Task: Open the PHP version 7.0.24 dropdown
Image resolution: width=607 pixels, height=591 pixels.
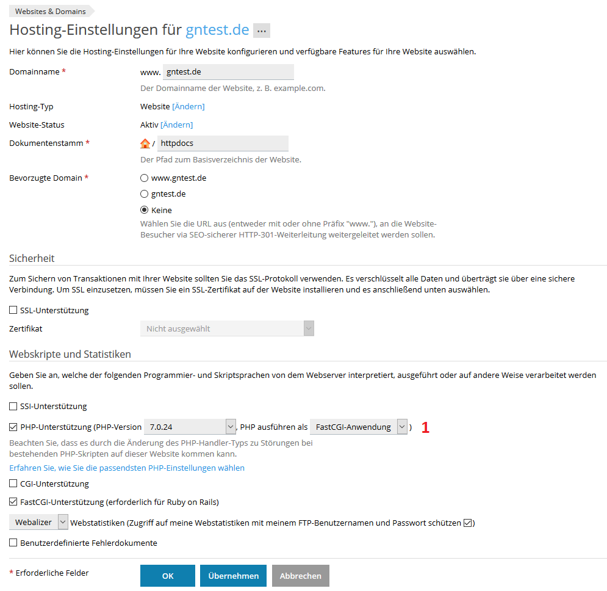Action: point(190,427)
